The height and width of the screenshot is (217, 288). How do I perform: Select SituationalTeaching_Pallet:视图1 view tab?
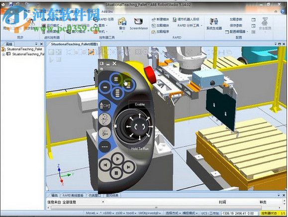click(x=75, y=44)
